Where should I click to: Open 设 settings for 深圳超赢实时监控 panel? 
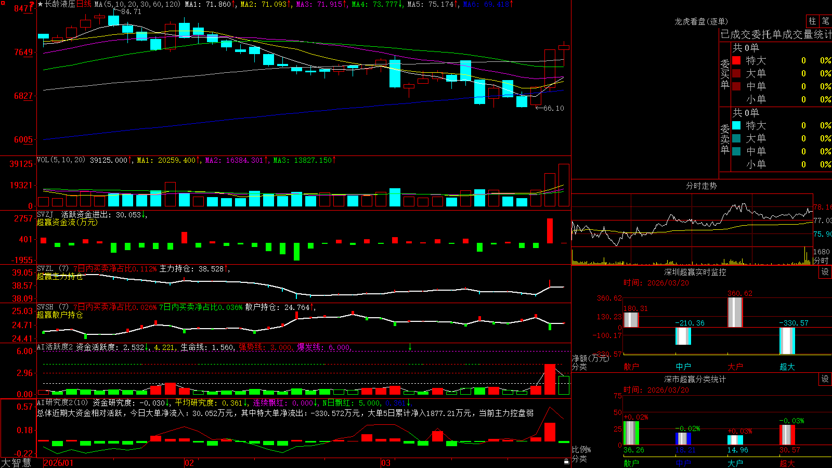click(825, 272)
